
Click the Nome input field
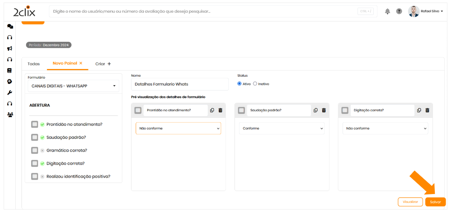pos(180,84)
